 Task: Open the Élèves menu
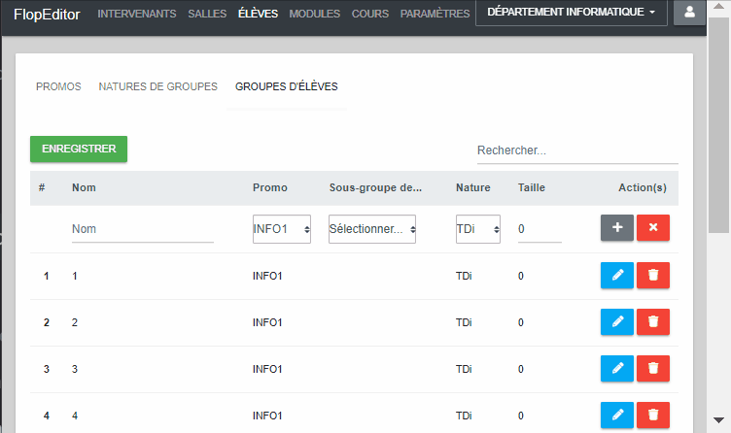(258, 14)
